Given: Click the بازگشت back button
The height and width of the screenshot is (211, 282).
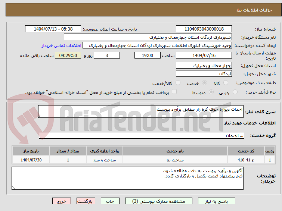Looking at the screenshot, I should point(86,201).
